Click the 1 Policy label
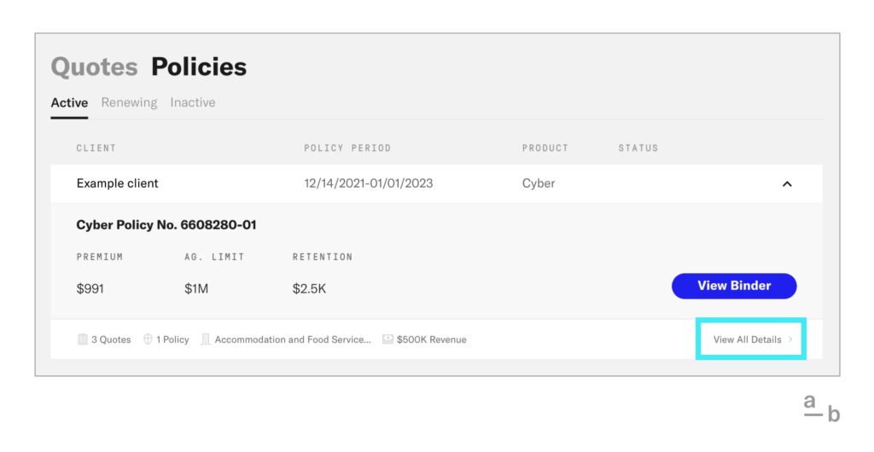Image resolution: width=874 pixels, height=452 pixels. (172, 339)
